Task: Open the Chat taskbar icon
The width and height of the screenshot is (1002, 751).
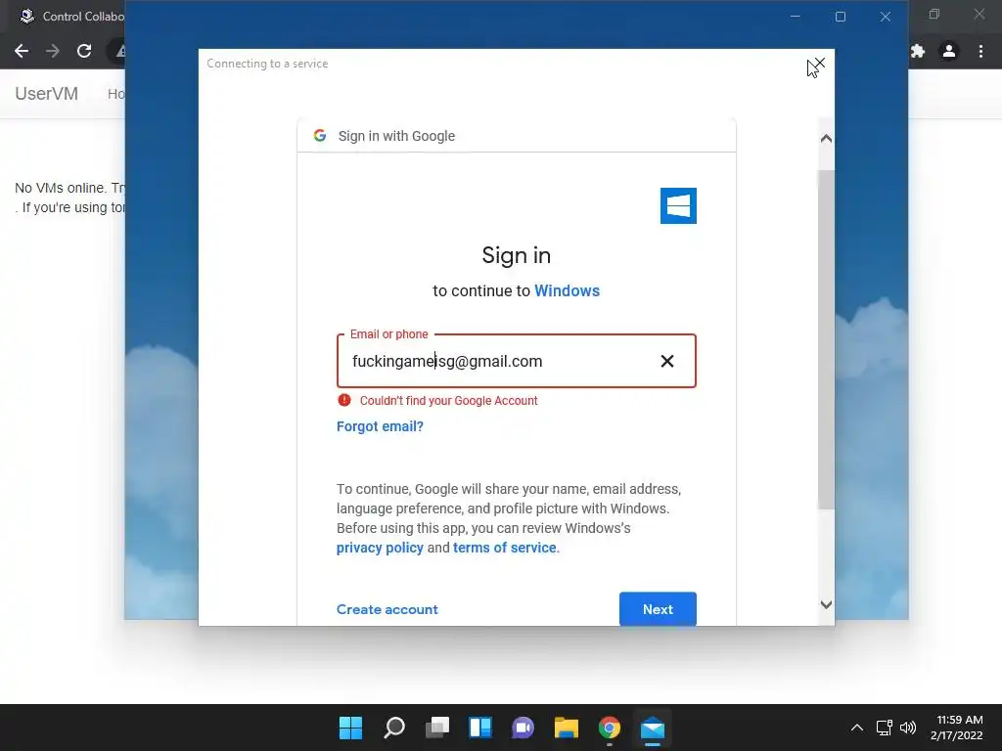Action: point(523,728)
